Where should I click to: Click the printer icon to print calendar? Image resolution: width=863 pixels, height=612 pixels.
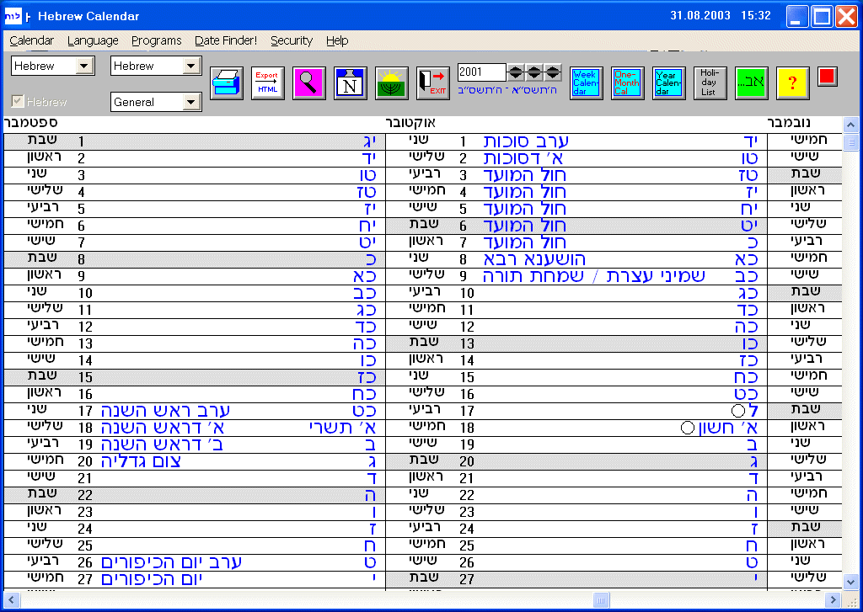click(x=227, y=83)
